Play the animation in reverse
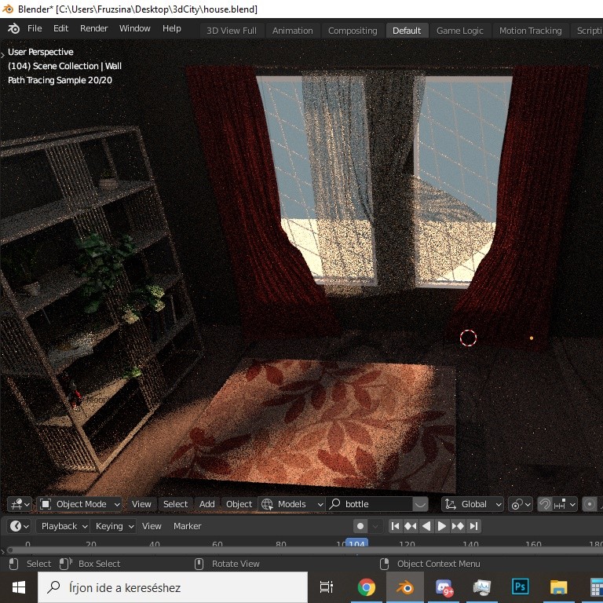This screenshot has height=603, width=603. [426, 526]
